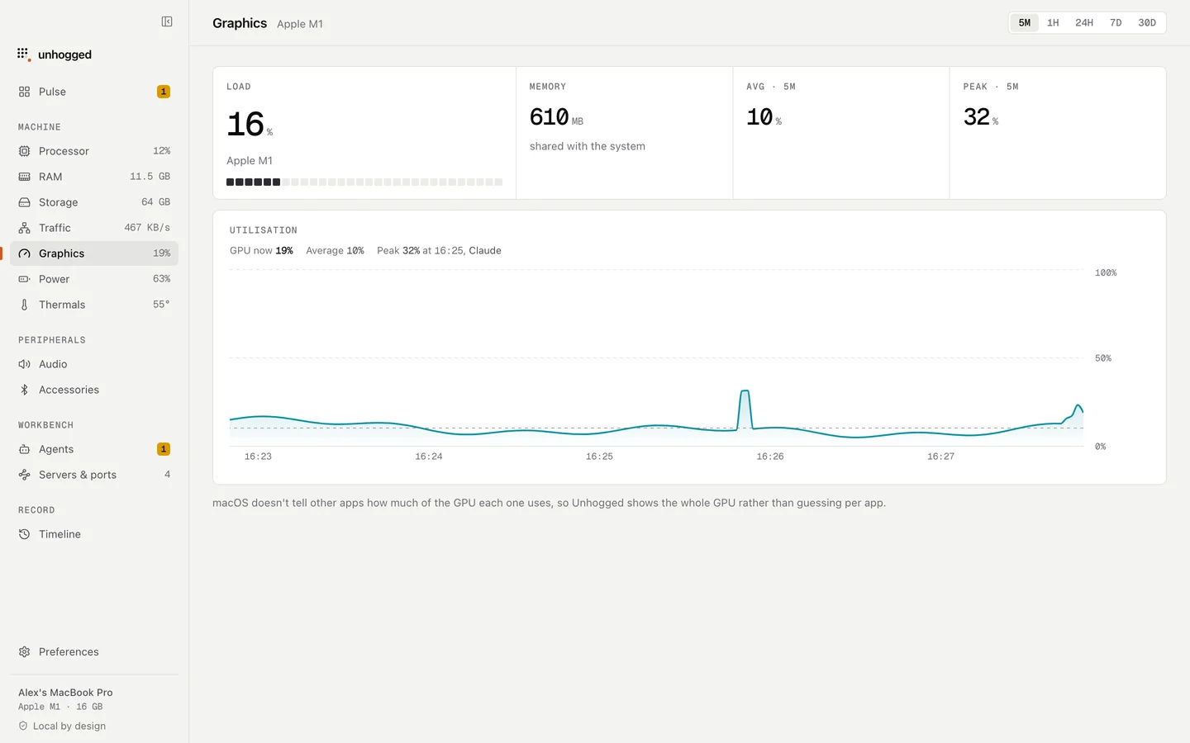The width and height of the screenshot is (1190, 743).
Task: Click the Local by design shield icon
Action: tap(23, 726)
